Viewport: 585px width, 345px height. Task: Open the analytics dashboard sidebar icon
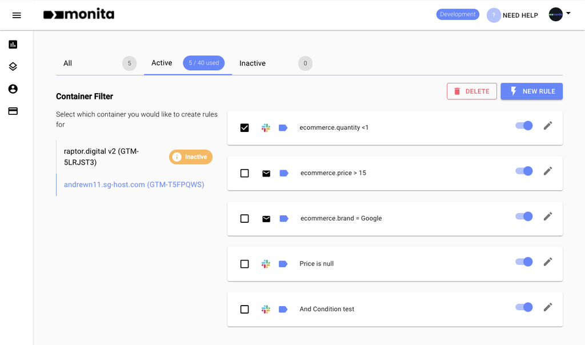tap(13, 44)
